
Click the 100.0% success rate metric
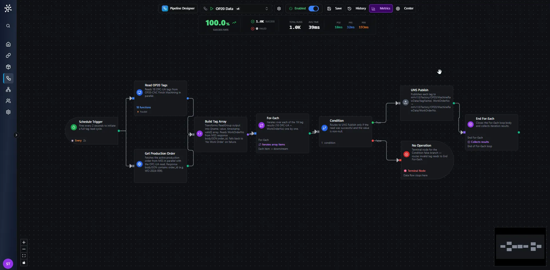point(217,23)
